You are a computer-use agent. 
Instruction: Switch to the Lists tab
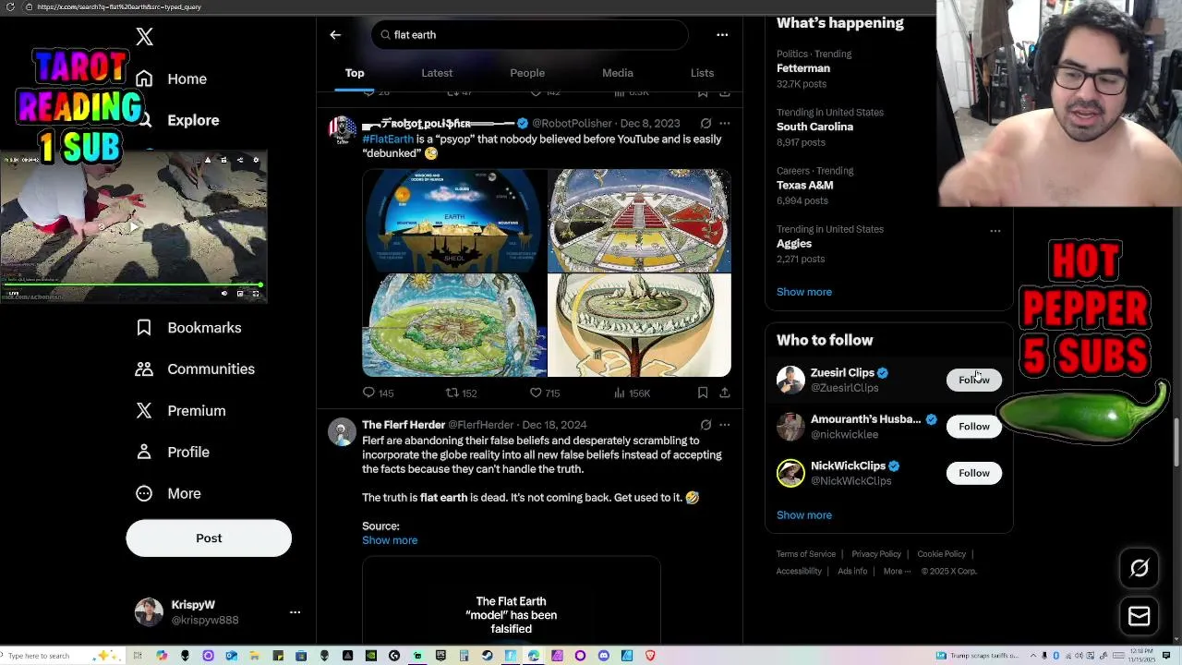tap(702, 73)
